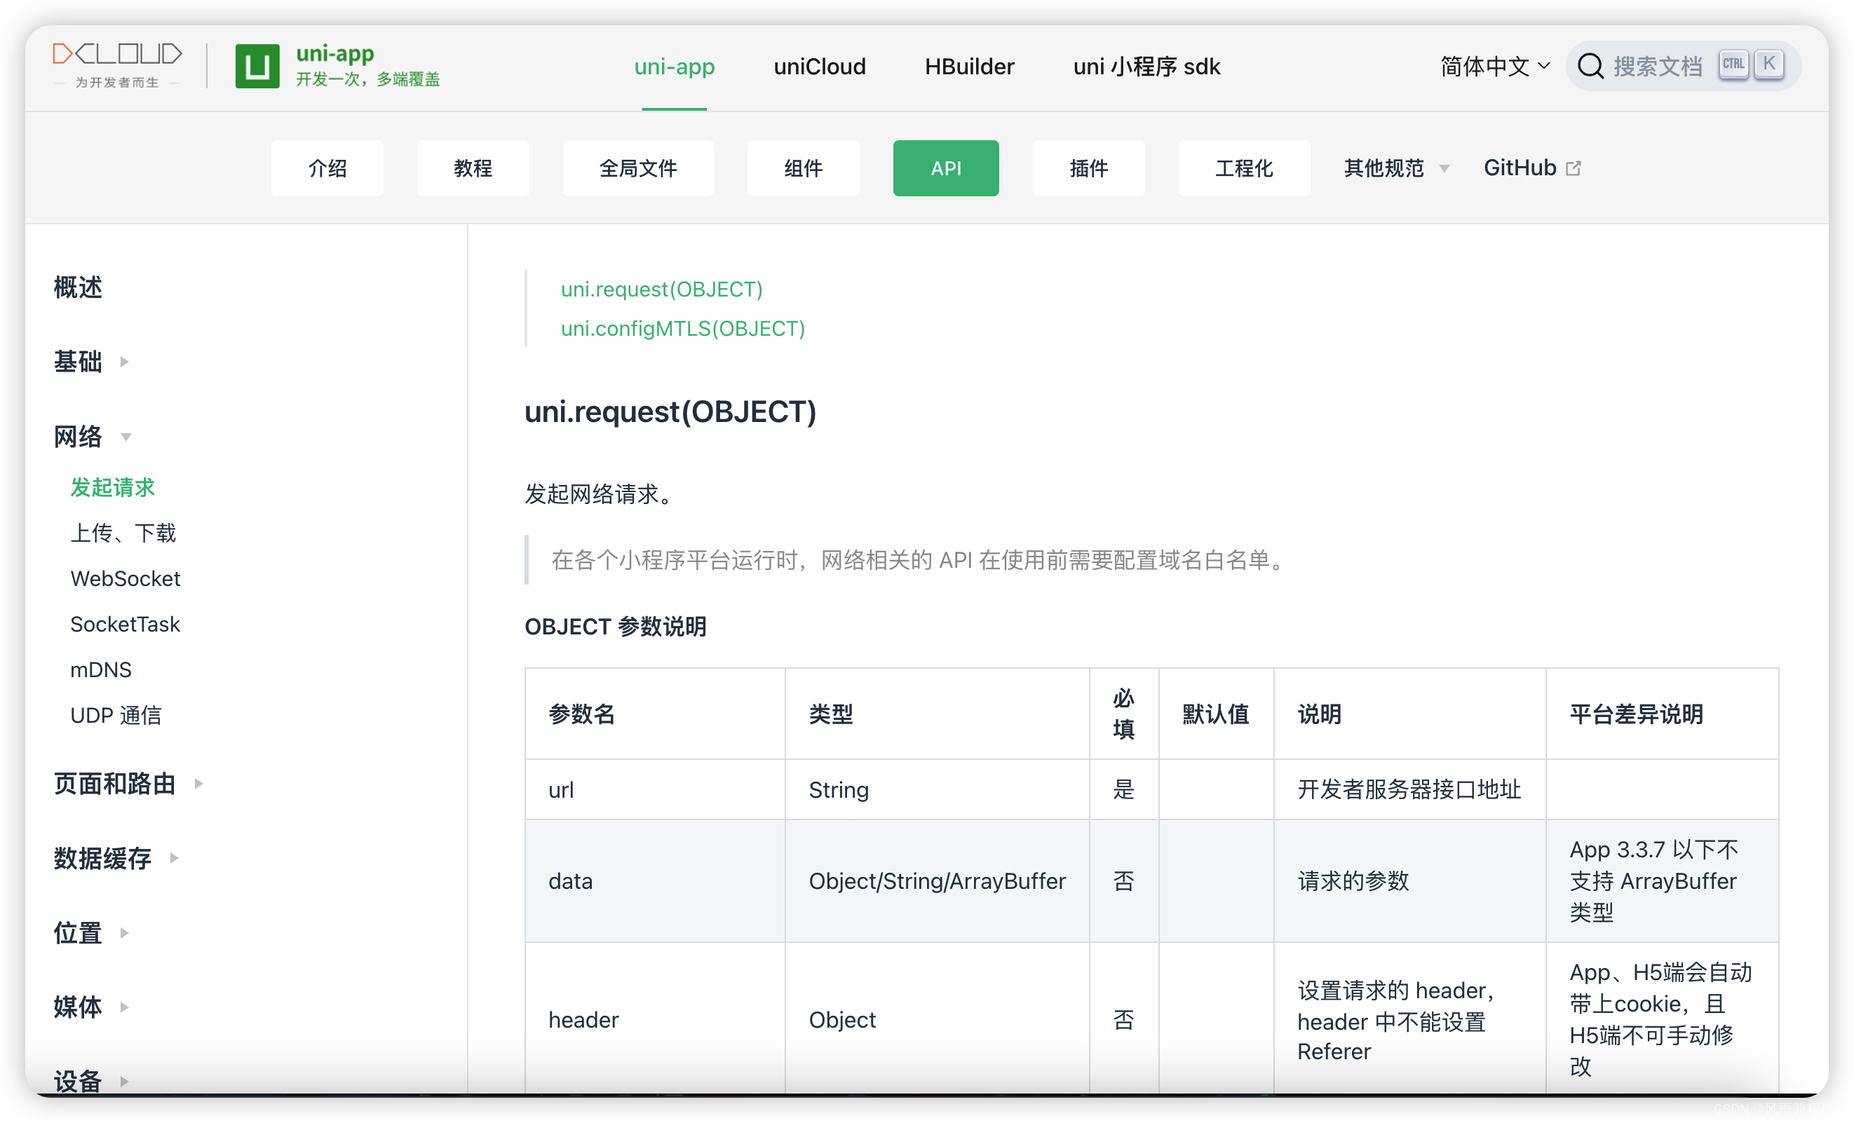Image resolution: width=1854 pixels, height=1123 pixels.
Task: Select the 介绍 navigation button
Action: 327,168
